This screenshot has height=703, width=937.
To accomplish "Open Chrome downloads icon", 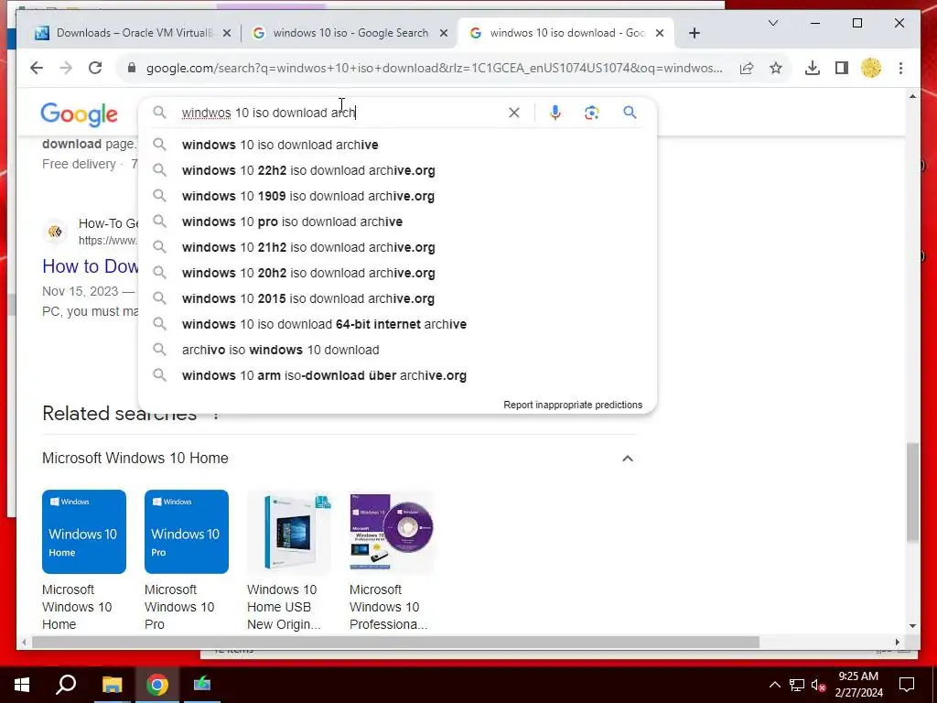I will tap(813, 68).
